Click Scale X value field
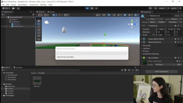Screen dimensions: 183x103 point(161,35)
